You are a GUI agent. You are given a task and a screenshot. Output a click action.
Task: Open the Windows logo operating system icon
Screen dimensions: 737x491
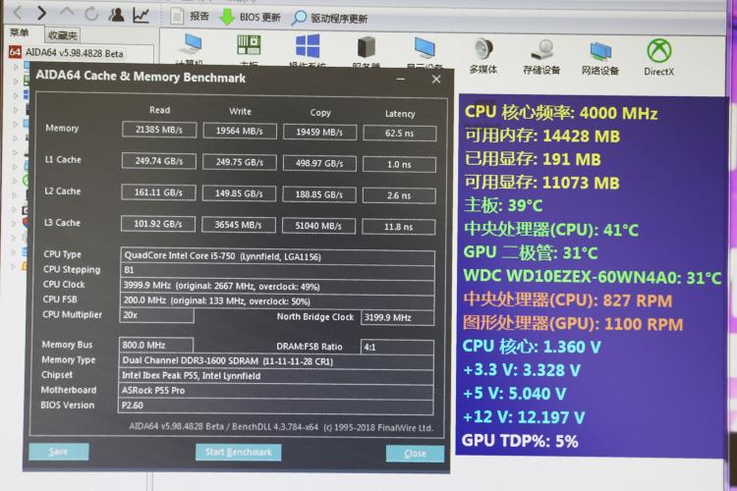tap(308, 46)
